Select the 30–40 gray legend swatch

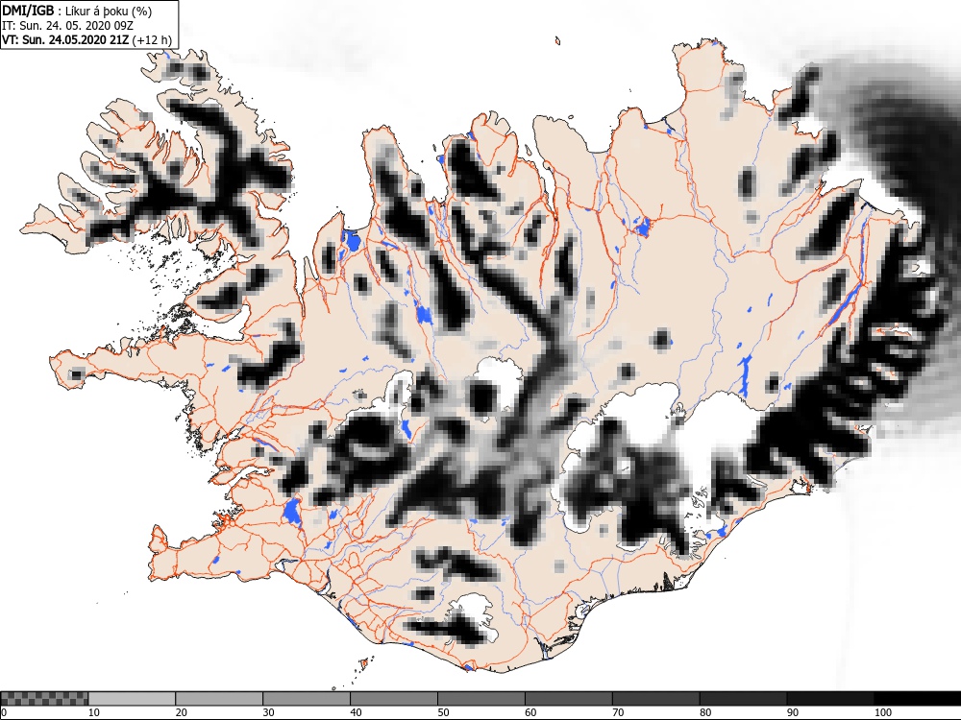pyautogui.click(x=307, y=699)
